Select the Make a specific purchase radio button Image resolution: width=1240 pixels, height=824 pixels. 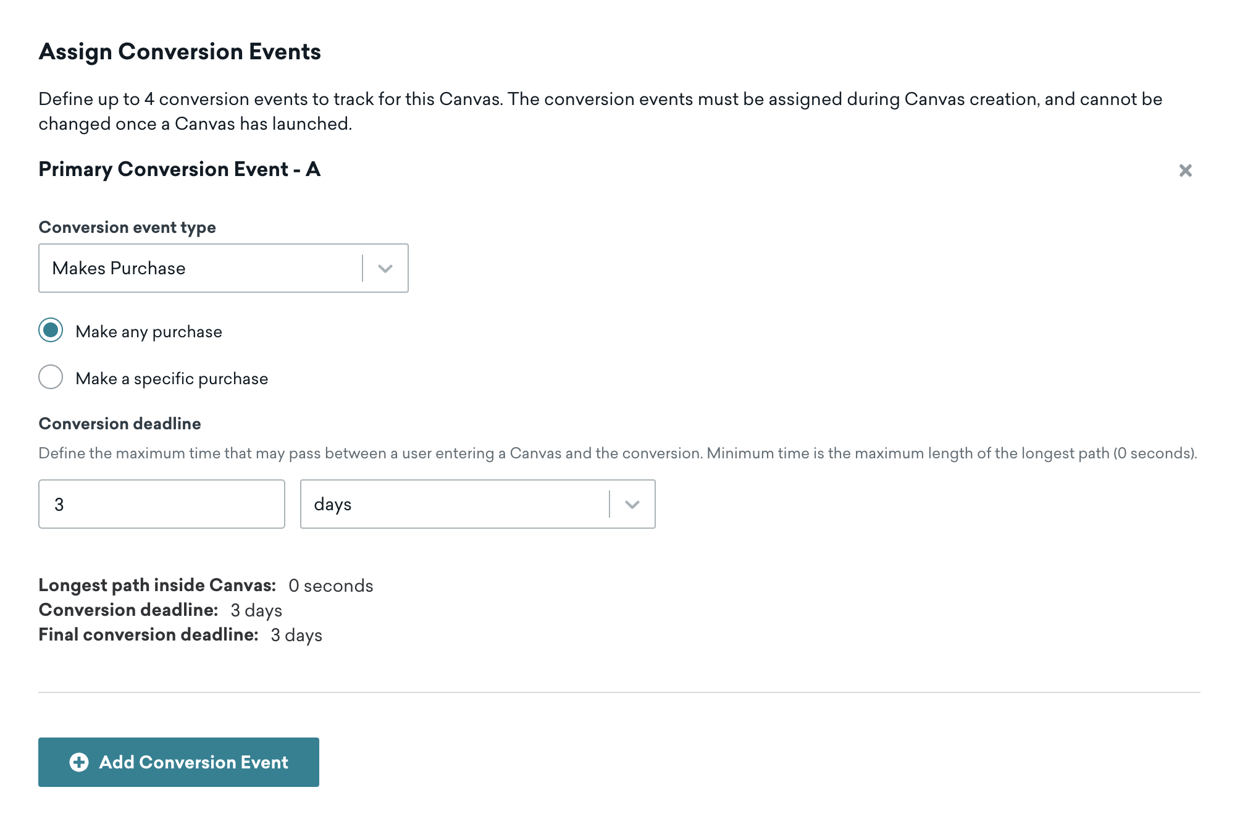click(x=51, y=377)
